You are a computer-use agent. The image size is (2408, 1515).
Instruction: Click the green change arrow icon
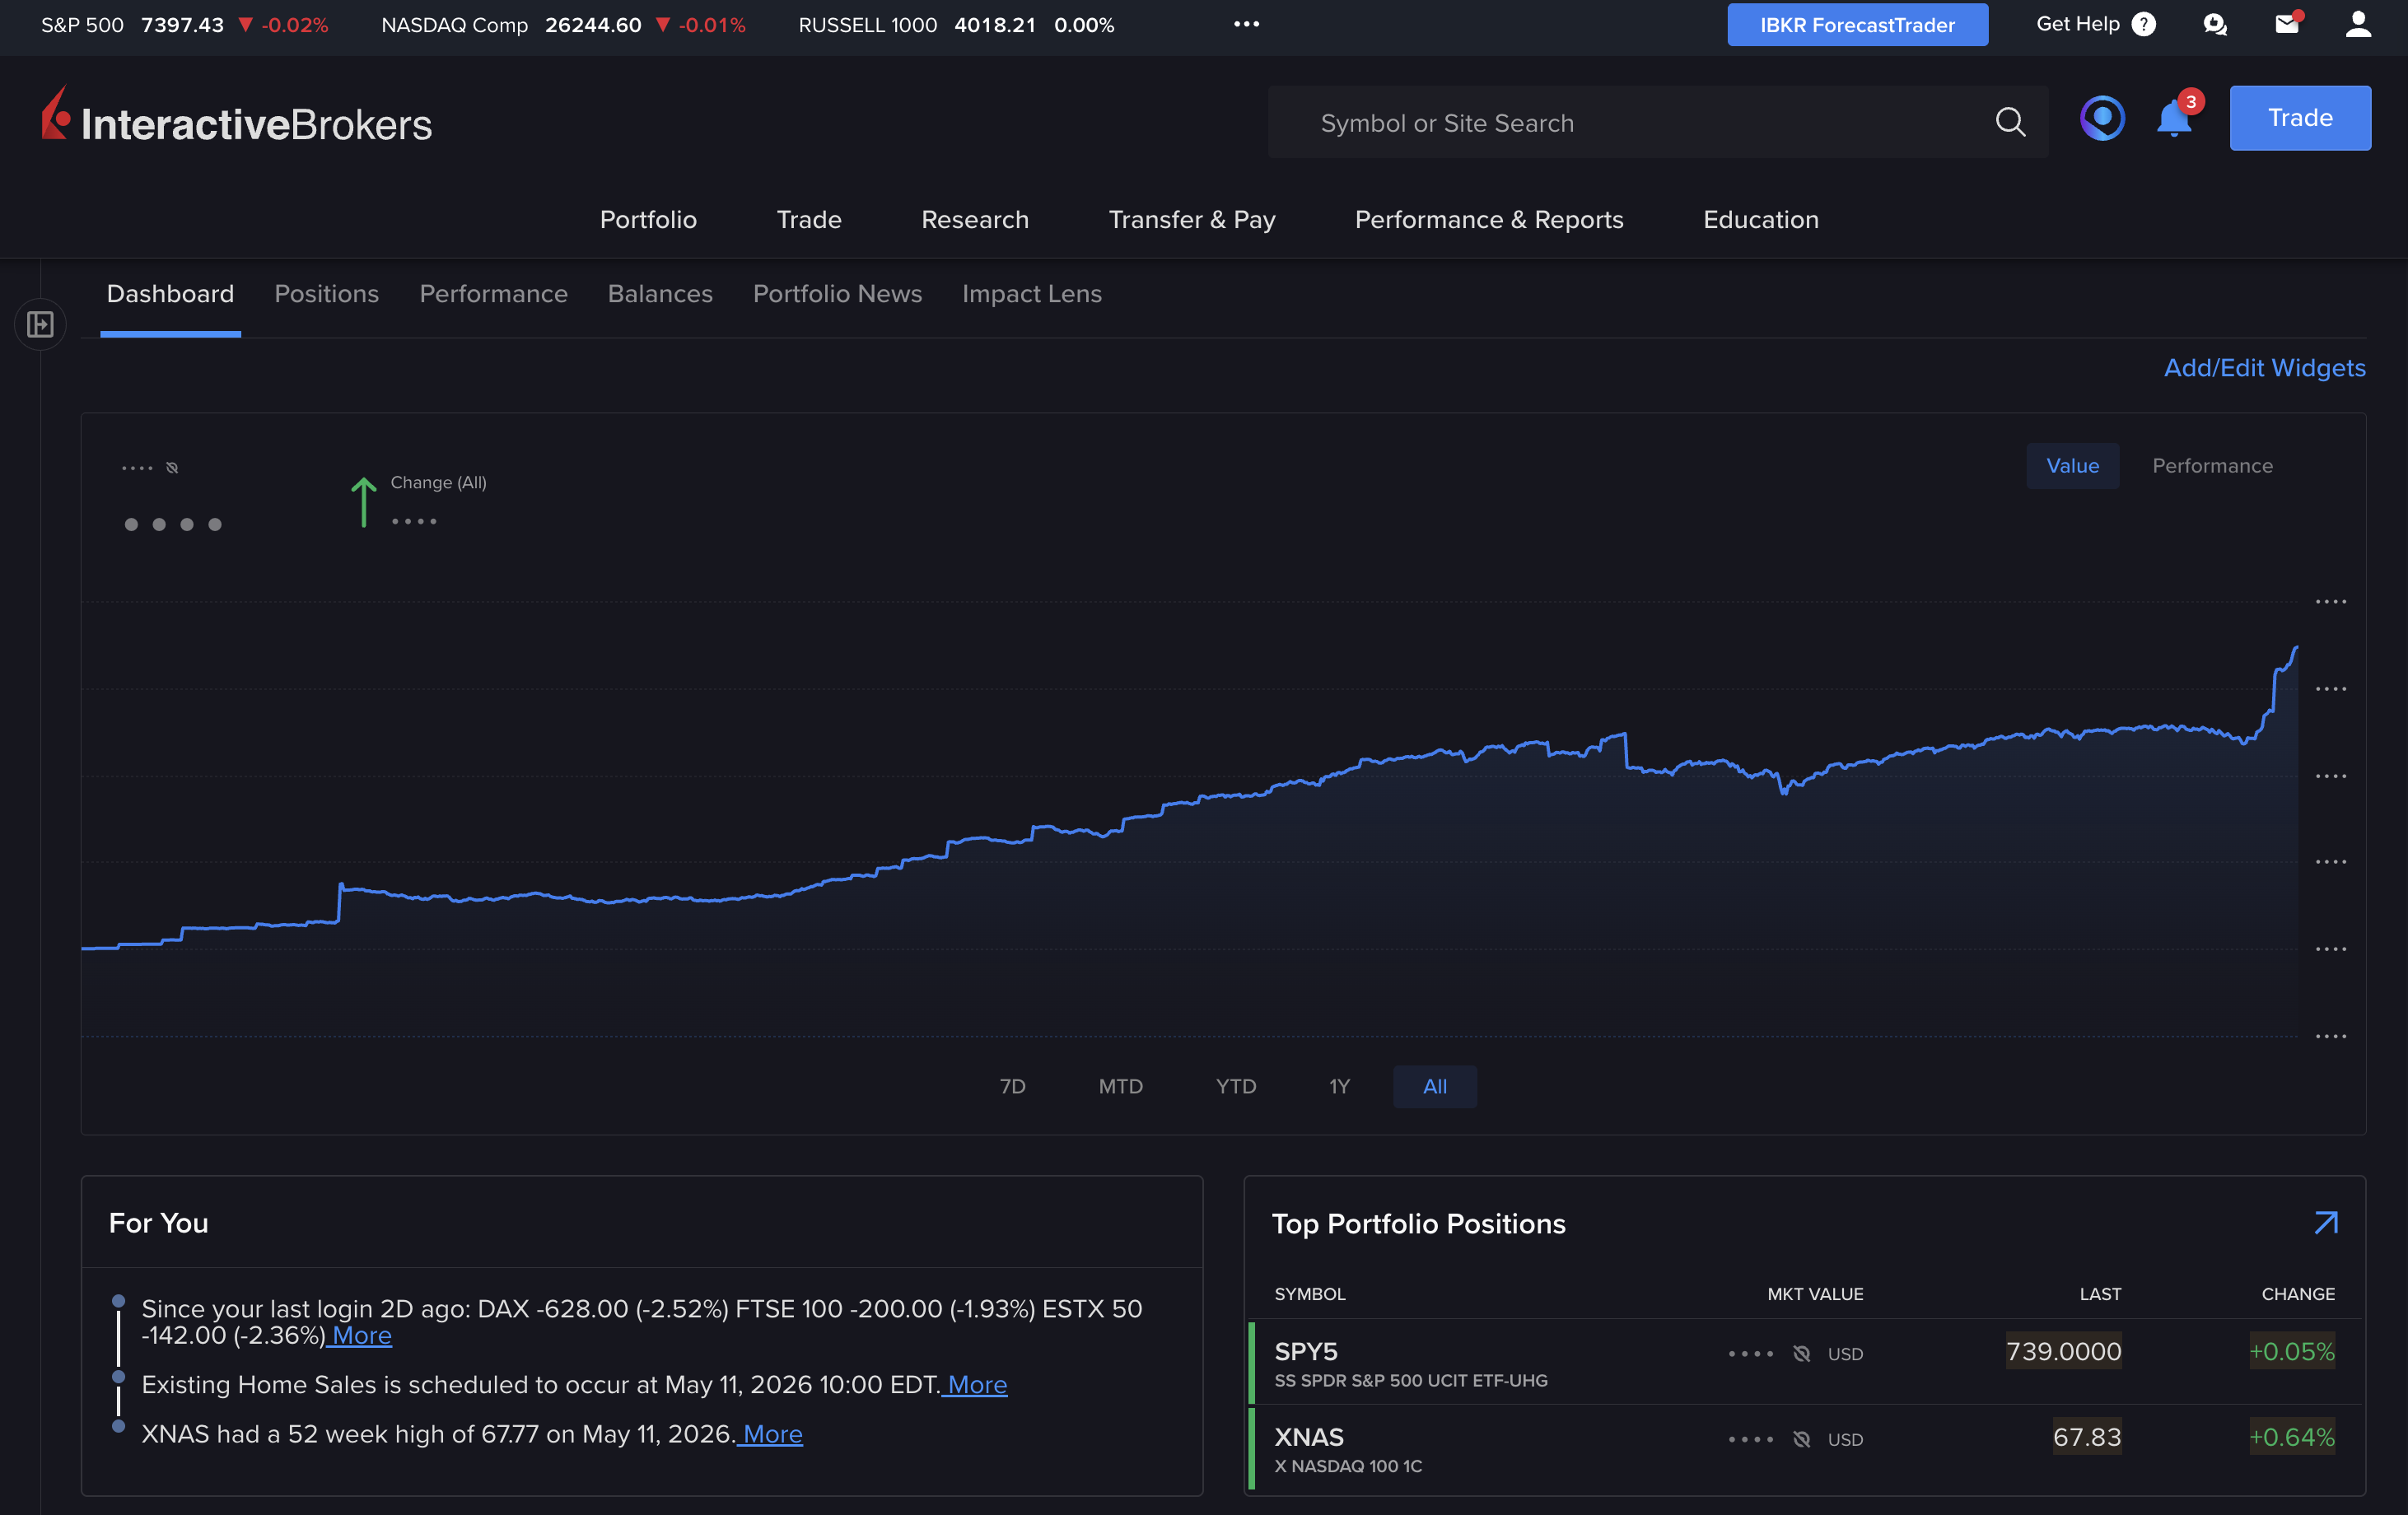[x=364, y=501]
